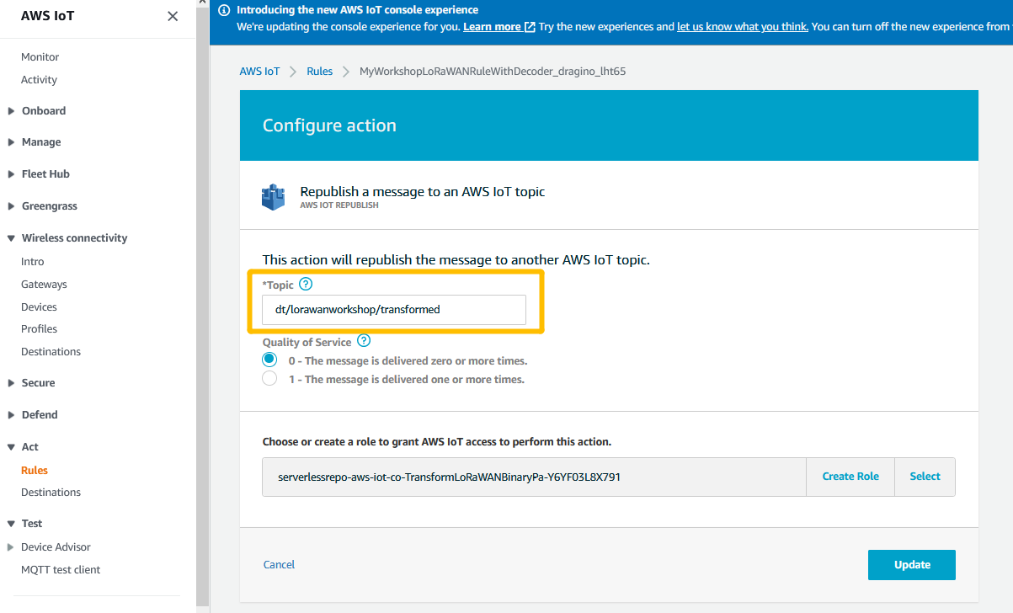Screen dimensions: 1013x613
Task: Expand the Greengrass section
Action: coord(11,206)
